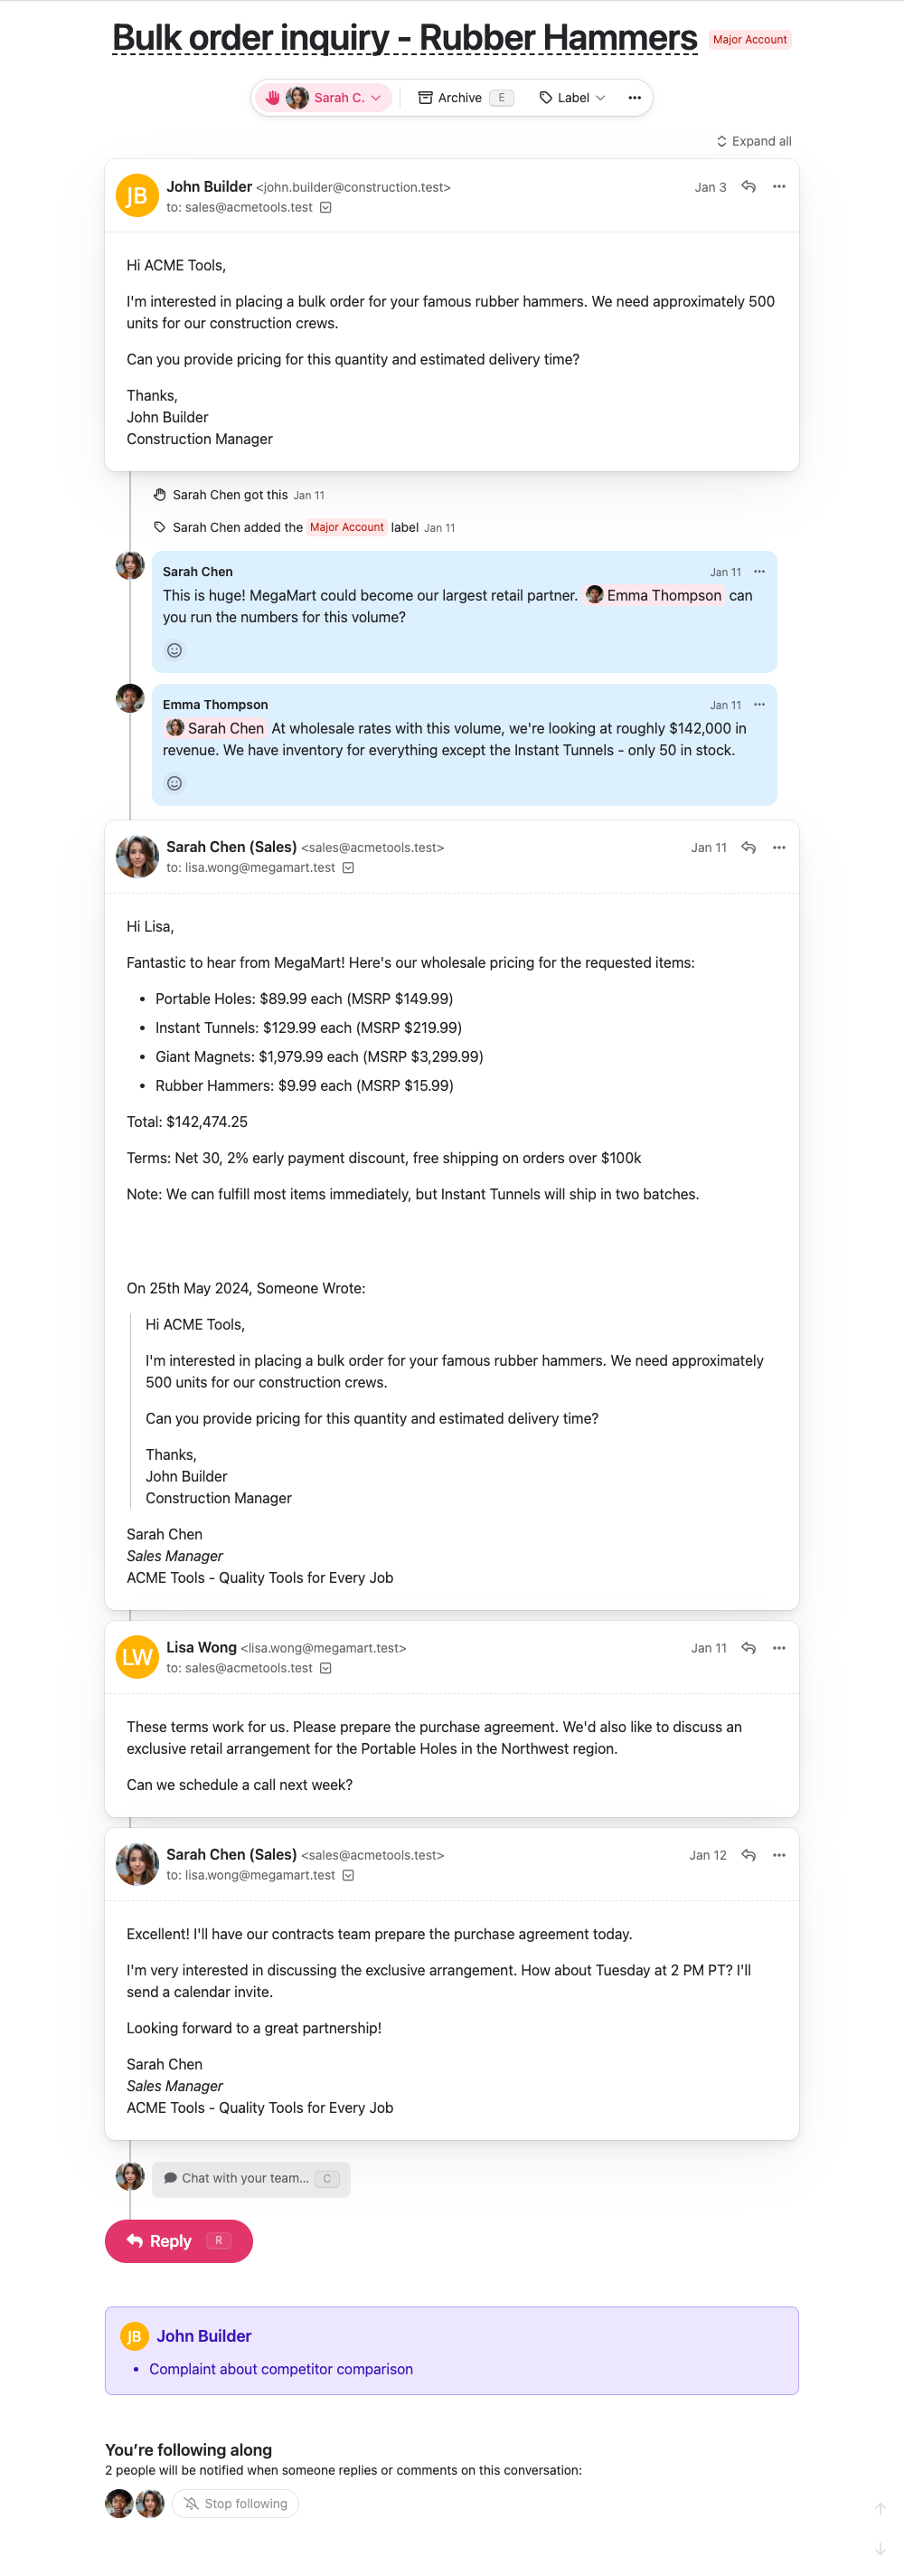Image resolution: width=904 pixels, height=2576 pixels.
Task: Expand recipient details on John Builder's email
Action: (326, 208)
